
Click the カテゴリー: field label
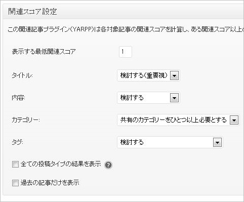pyautogui.click(x=26, y=120)
